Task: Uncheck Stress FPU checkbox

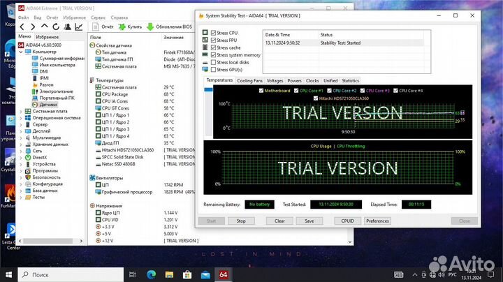Action: click(x=213, y=40)
